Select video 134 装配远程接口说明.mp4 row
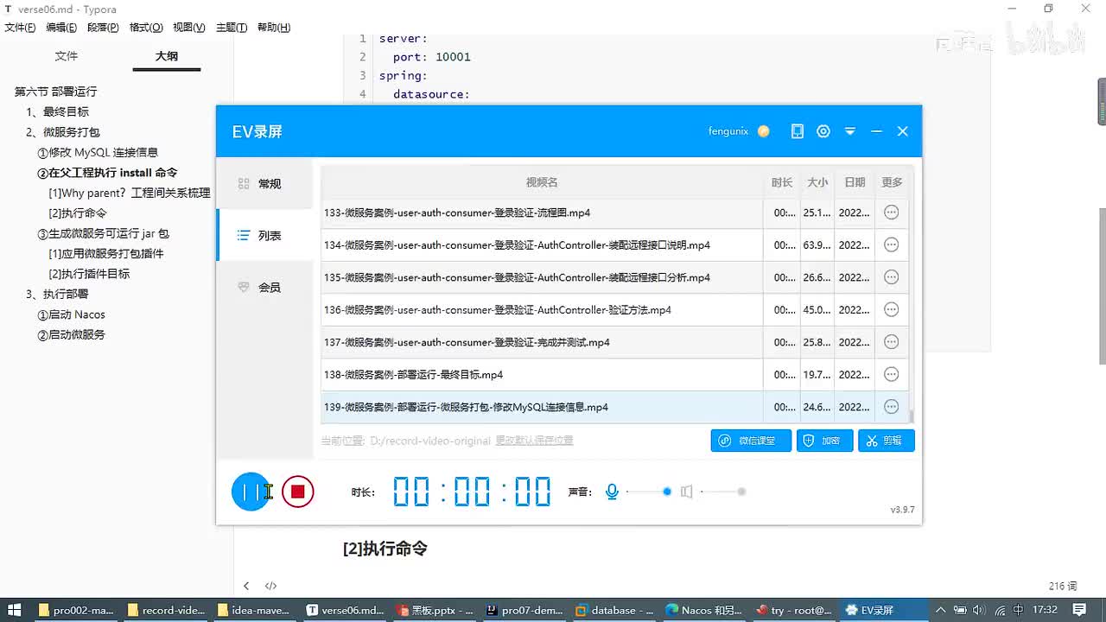The width and height of the screenshot is (1106, 622). [x=614, y=244]
